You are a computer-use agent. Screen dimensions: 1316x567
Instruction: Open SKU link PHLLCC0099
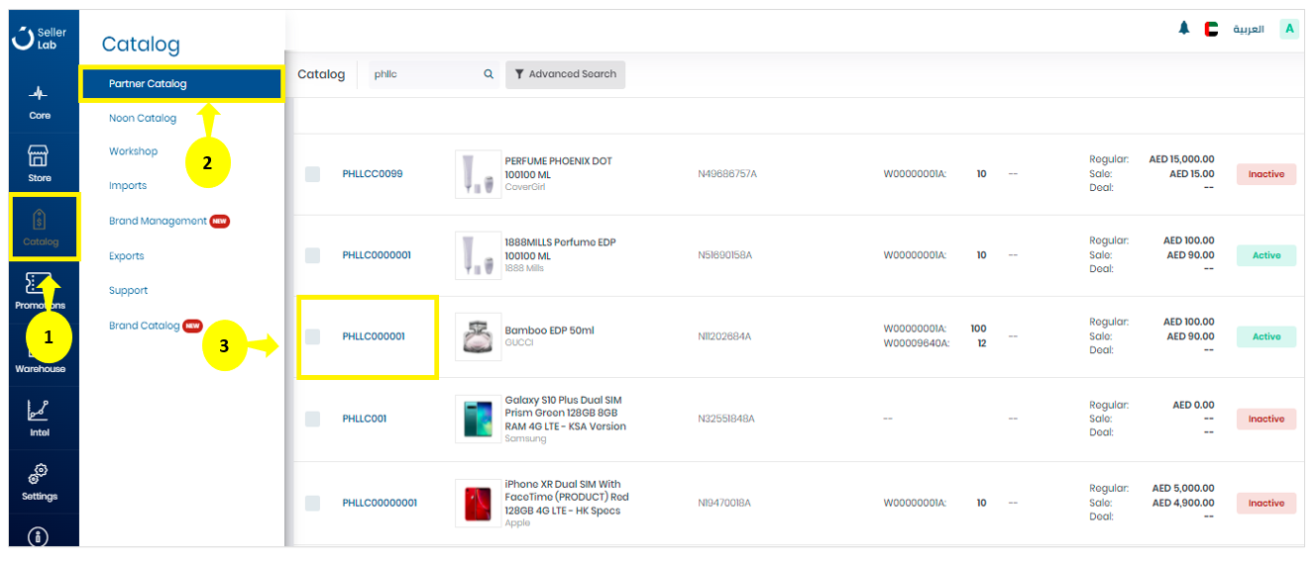(373, 174)
